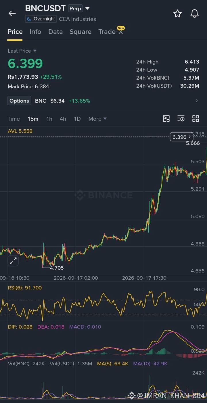
Task: Tap the 6.396 current price marker
Action: [182, 137]
